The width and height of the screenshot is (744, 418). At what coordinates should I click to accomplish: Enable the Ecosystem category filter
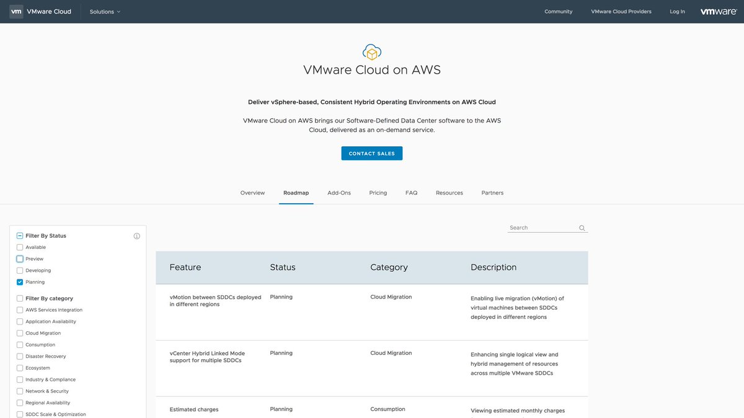pyautogui.click(x=20, y=368)
